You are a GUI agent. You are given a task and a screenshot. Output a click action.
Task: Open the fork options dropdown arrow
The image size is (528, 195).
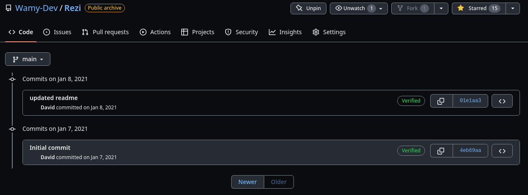(x=441, y=8)
